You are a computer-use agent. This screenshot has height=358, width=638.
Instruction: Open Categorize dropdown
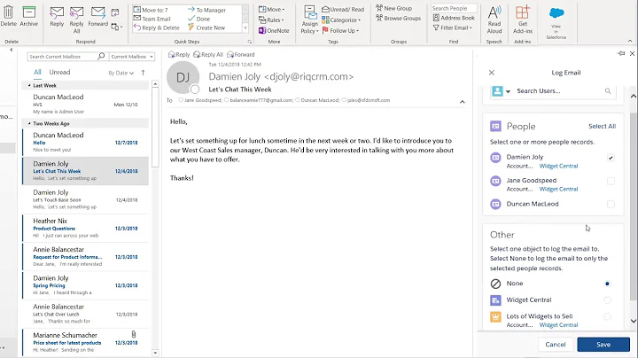pyautogui.click(x=341, y=19)
